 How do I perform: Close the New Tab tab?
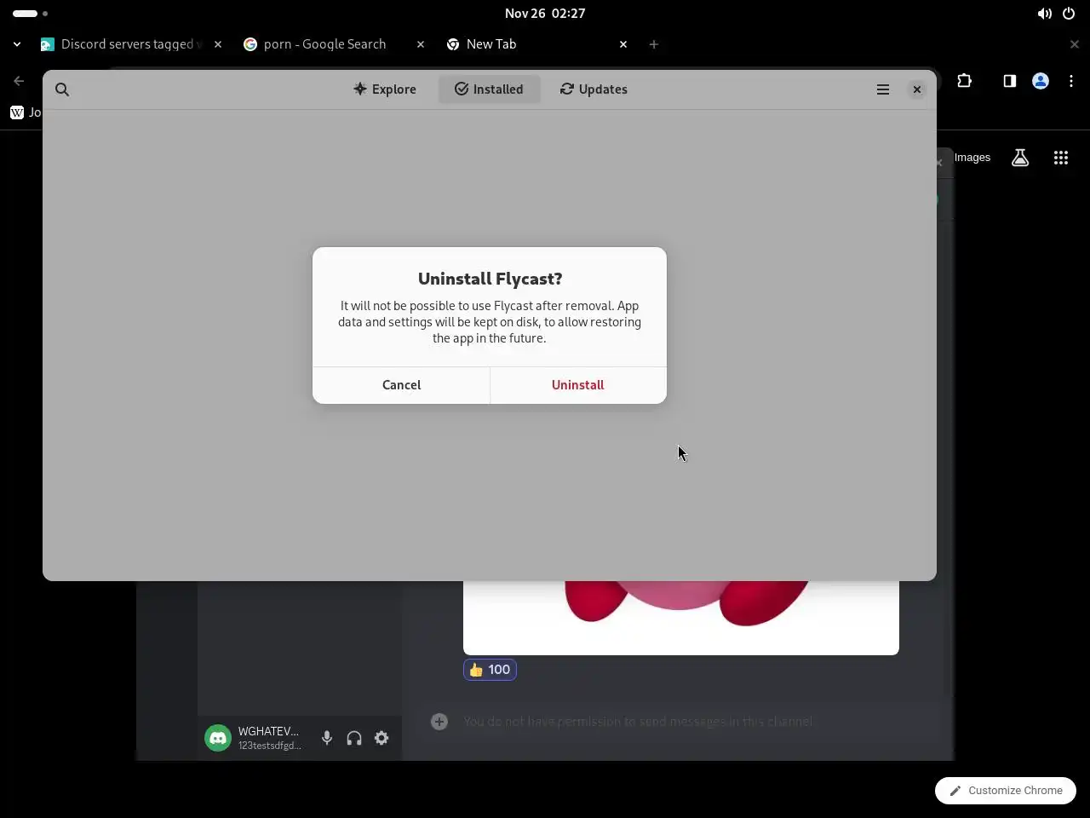(x=623, y=44)
